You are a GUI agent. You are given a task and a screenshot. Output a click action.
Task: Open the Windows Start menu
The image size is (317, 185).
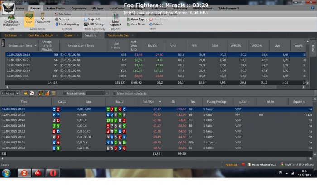point(6,173)
